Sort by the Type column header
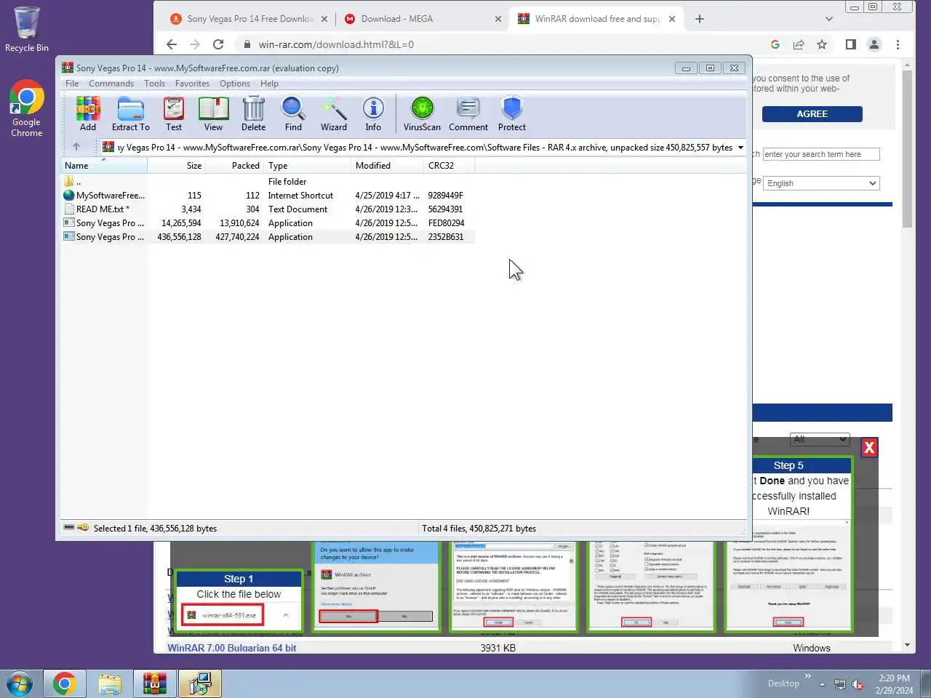The image size is (931, 698). (x=308, y=166)
